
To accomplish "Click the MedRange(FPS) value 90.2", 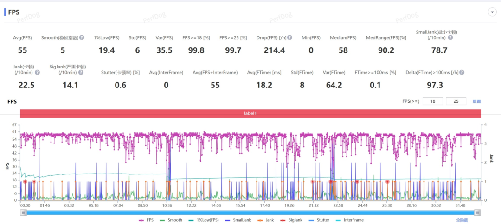I will pyautogui.click(x=386, y=50).
